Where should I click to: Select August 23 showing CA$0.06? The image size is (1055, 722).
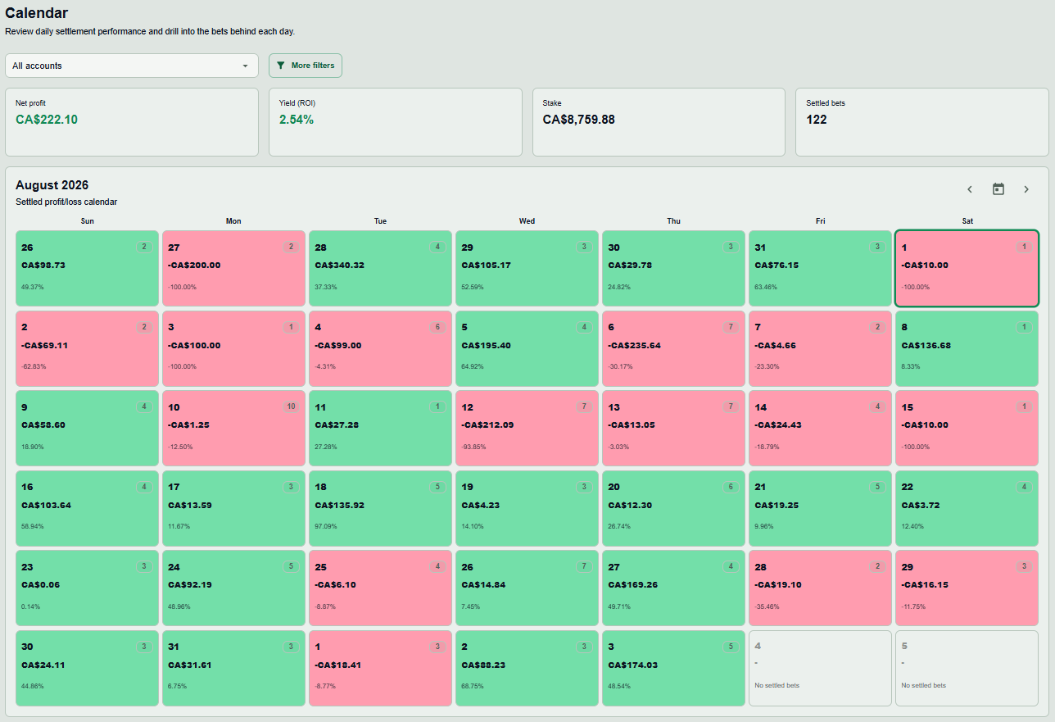(87, 588)
